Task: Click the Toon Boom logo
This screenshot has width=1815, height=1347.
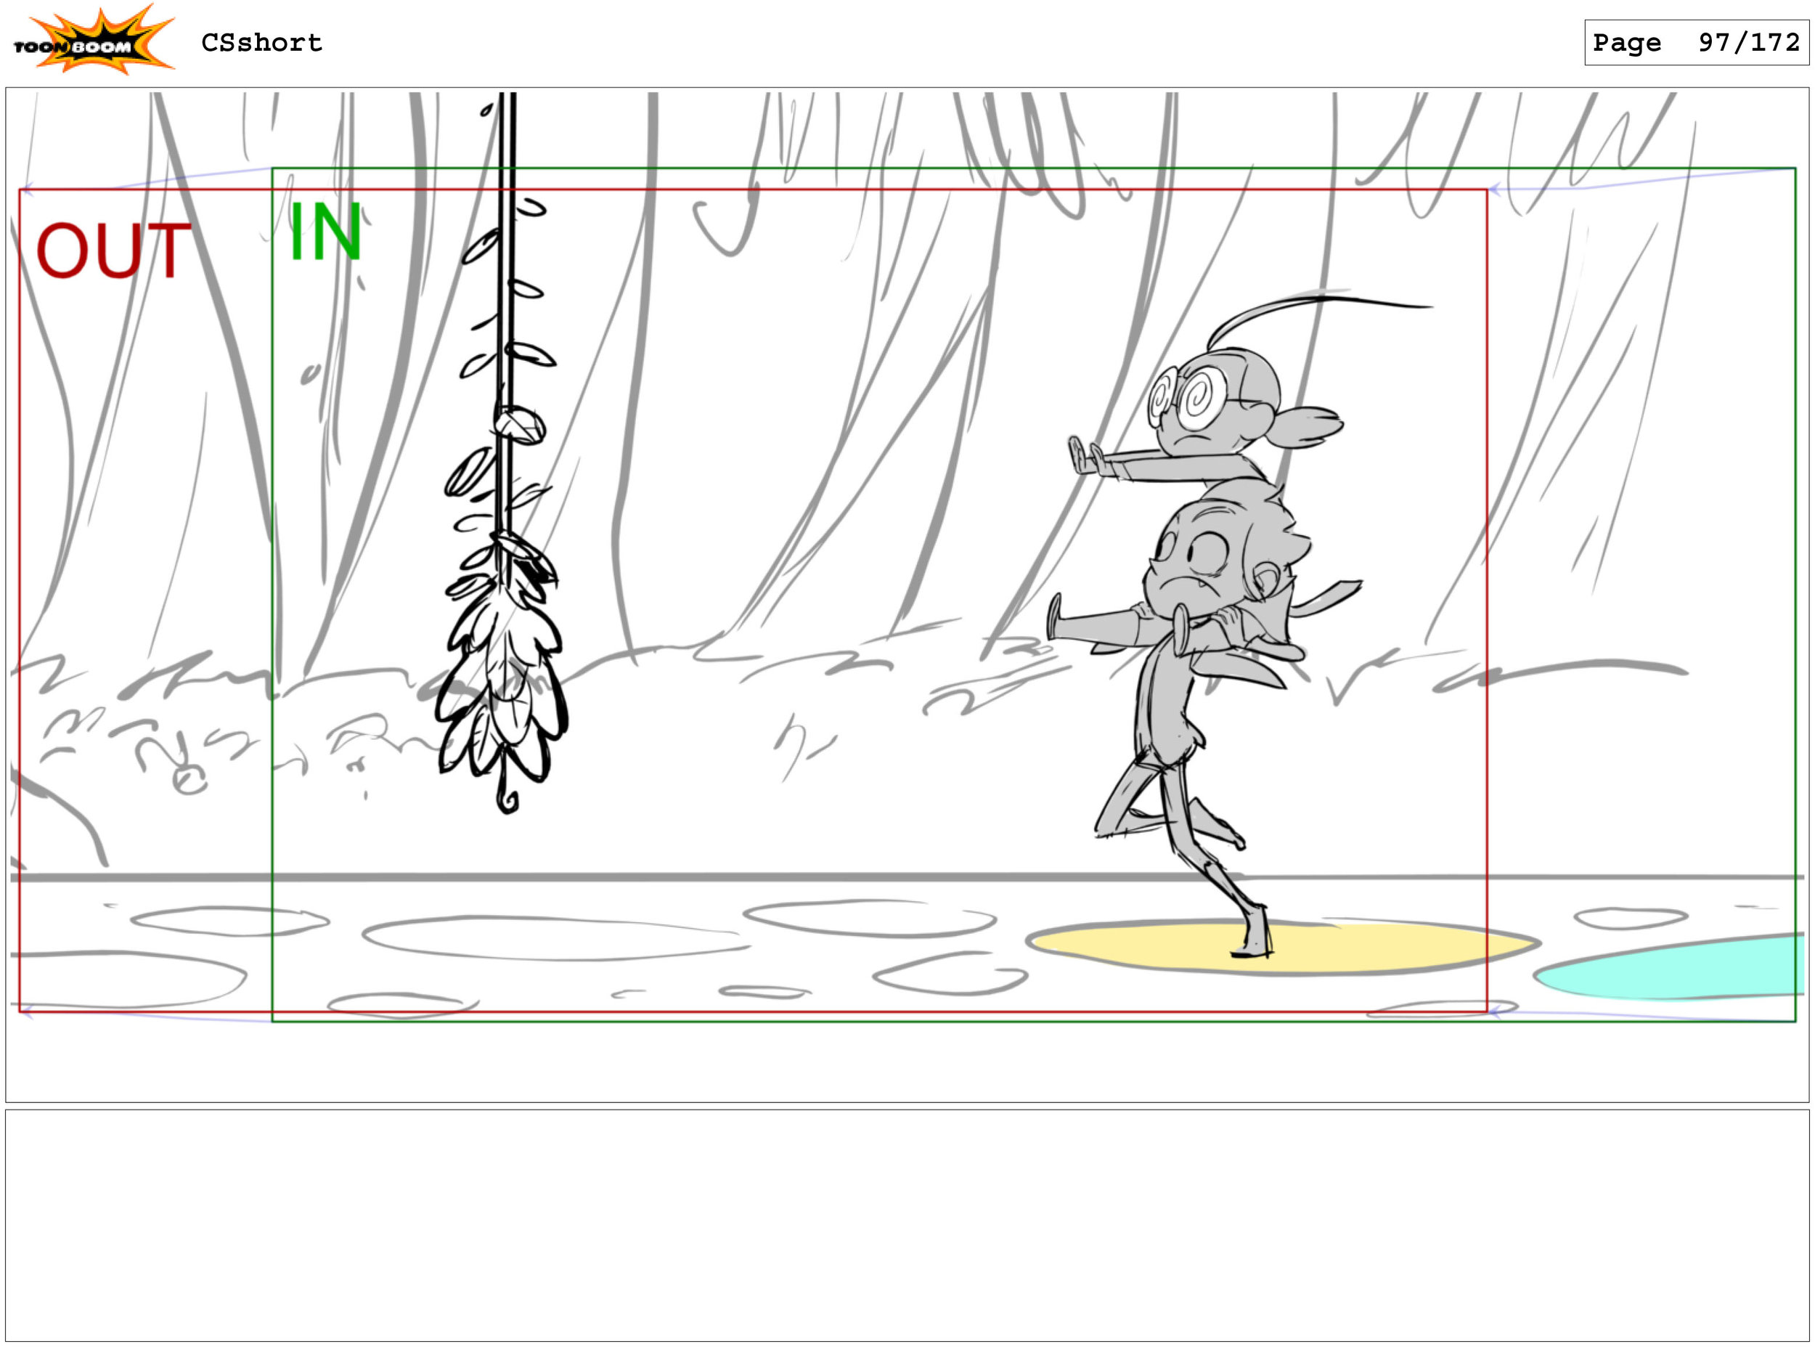Action: 93,41
